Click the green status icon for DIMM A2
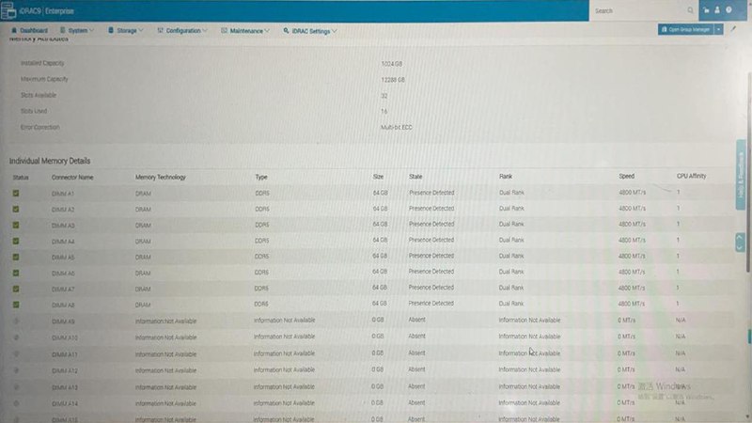The width and height of the screenshot is (752, 423). (16, 209)
